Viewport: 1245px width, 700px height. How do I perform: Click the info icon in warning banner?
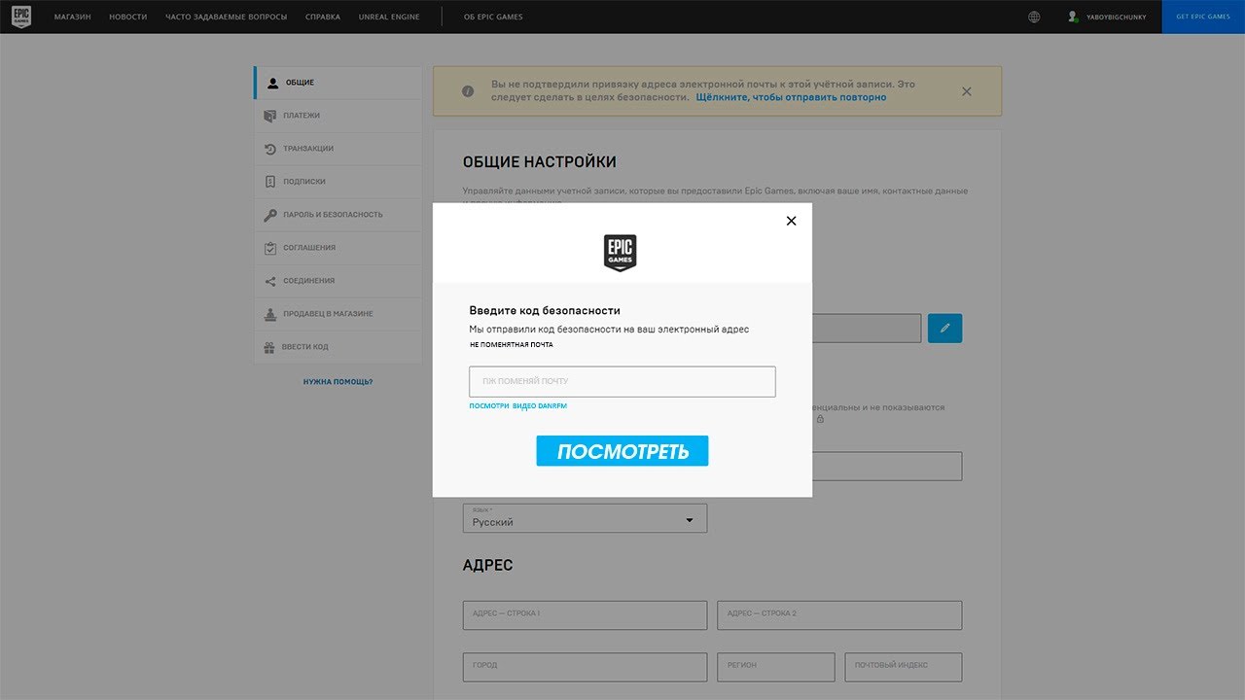[x=468, y=91]
